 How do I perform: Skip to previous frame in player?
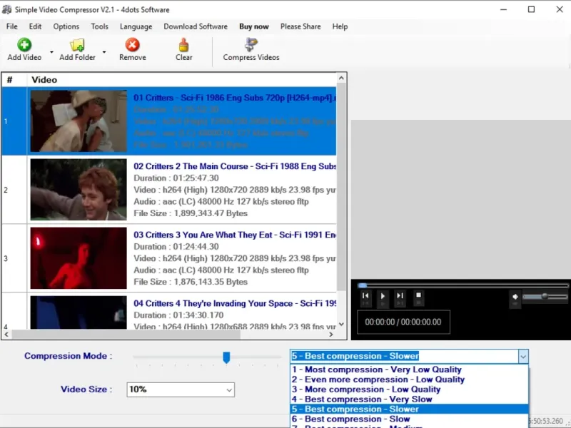tap(365, 296)
